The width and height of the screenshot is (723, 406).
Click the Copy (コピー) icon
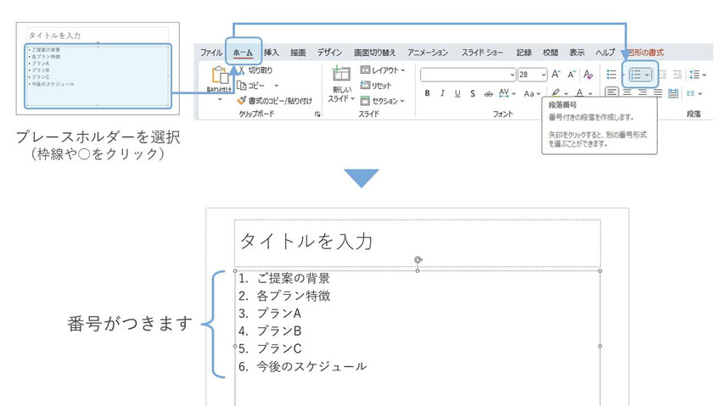(241, 85)
